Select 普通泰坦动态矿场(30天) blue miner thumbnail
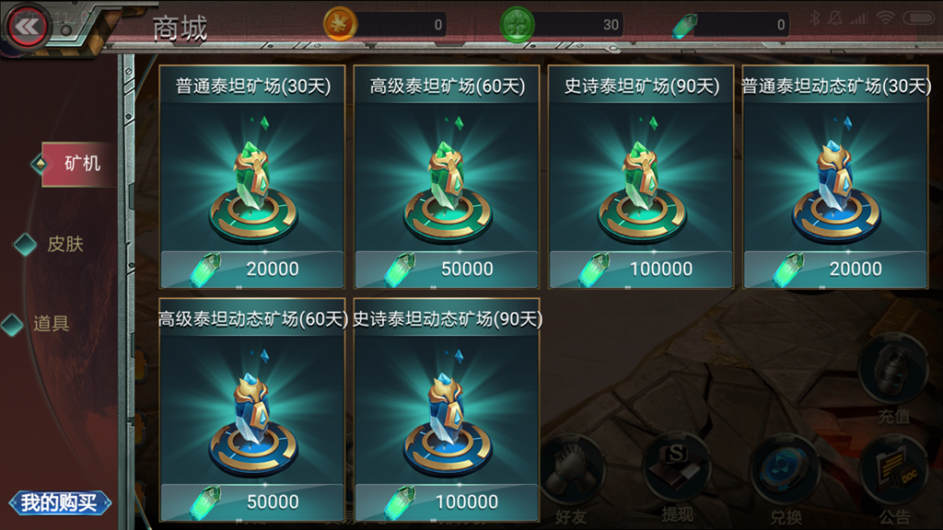 [836, 177]
